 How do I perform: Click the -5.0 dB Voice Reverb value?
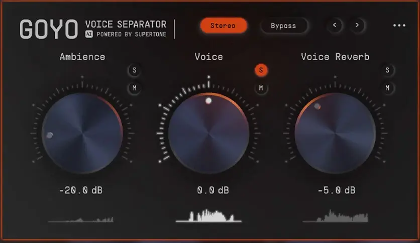(x=336, y=190)
